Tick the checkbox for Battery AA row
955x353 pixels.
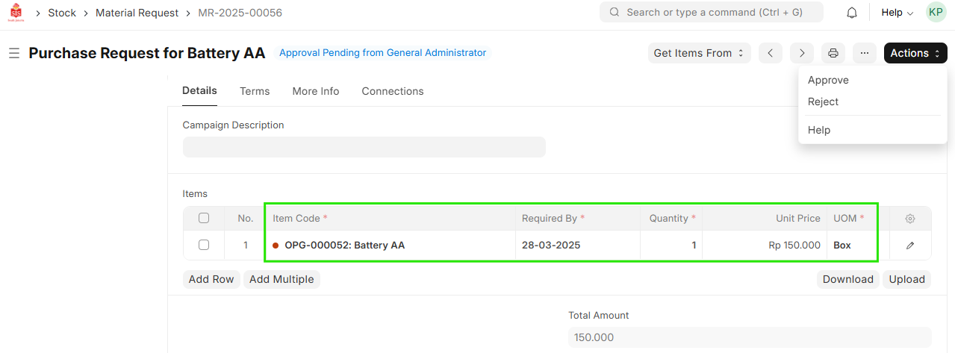coord(204,245)
